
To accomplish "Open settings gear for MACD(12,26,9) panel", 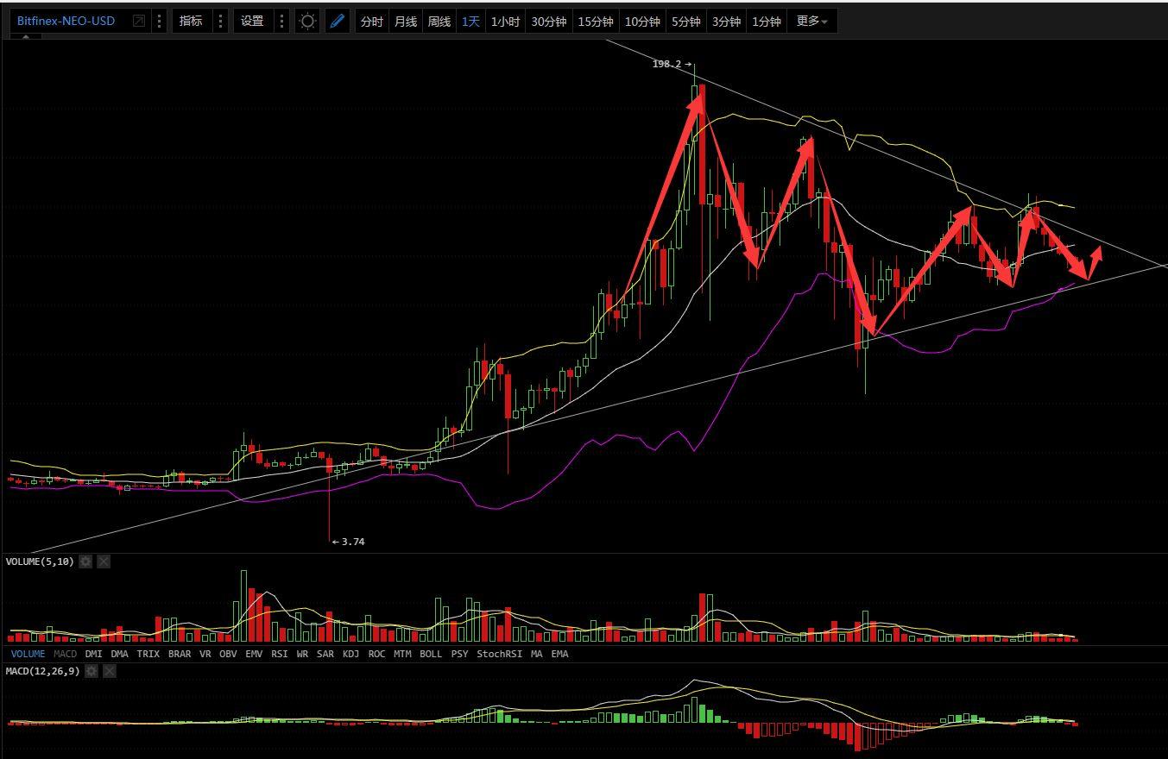I will (92, 671).
